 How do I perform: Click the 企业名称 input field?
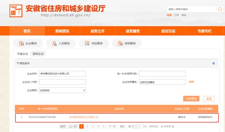[x=62, y=74]
